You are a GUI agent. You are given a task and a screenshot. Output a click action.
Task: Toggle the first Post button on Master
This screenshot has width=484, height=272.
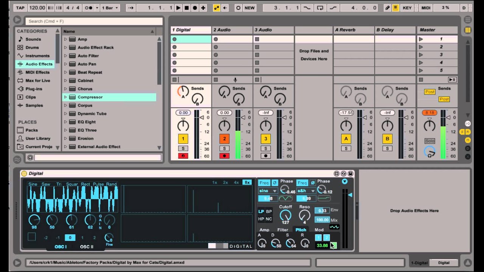point(430,92)
